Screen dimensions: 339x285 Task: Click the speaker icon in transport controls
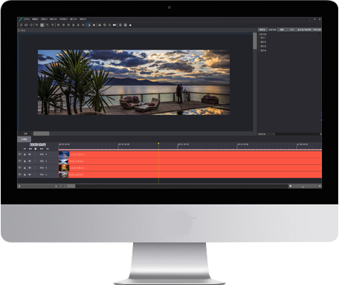pos(48,148)
